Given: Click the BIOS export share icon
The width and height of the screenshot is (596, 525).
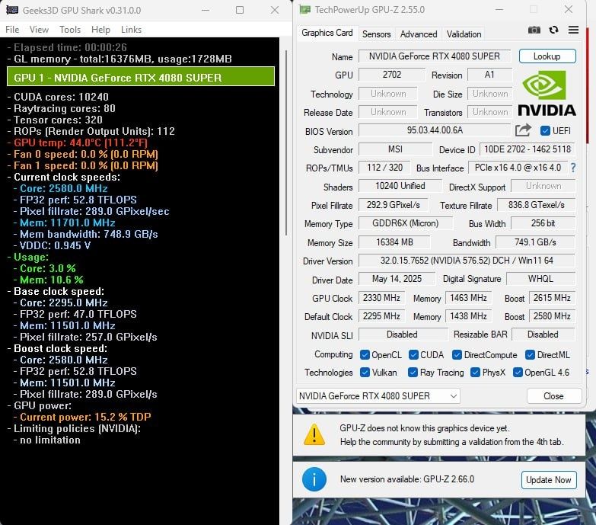Looking at the screenshot, I should pyautogui.click(x=523, y=130).
